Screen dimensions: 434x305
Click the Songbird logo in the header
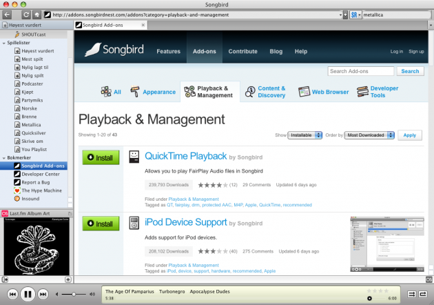[x=114, y=50]
